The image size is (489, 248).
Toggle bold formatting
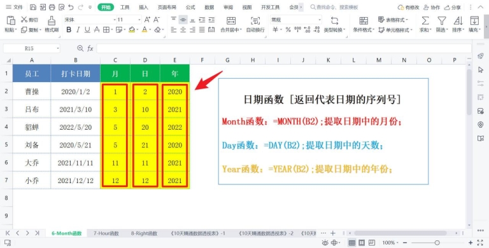coord(69,30)
